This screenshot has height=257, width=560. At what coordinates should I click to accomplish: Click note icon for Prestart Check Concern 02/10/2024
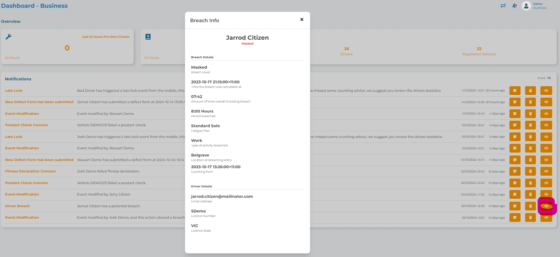[x=515, y=183]
